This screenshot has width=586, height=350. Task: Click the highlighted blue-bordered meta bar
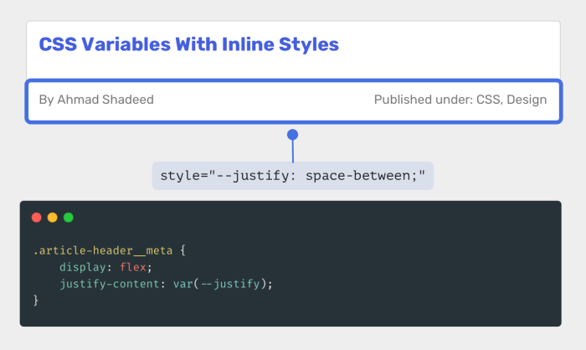[294, 101]
